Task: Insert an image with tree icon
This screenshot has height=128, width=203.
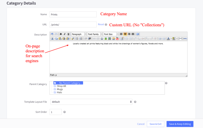Action: pos(106,39)
